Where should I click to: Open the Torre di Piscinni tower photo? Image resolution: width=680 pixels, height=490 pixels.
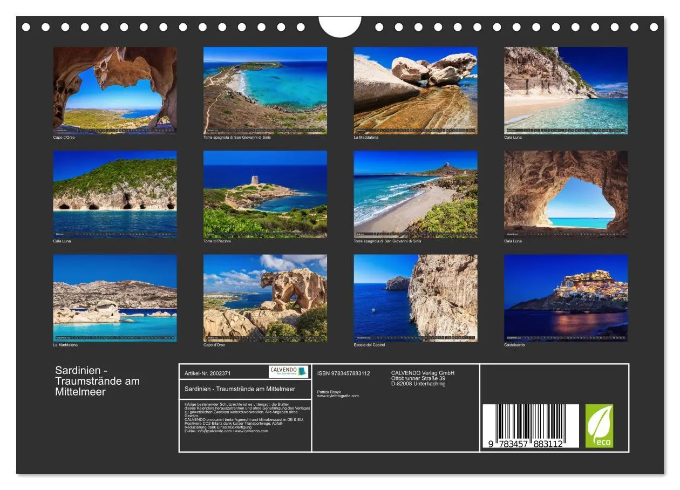265,194
